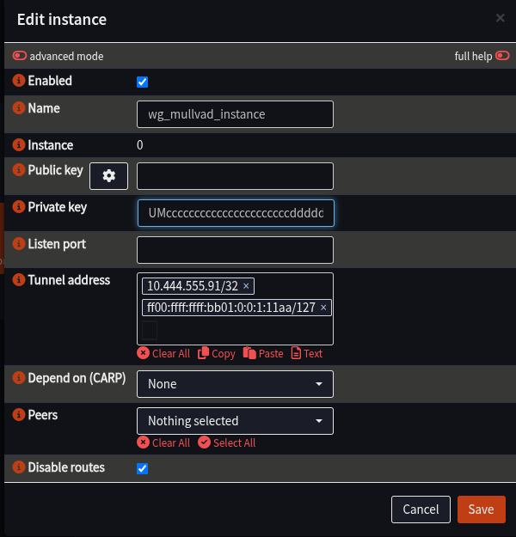Click the info icon next to Name
516x537 pixels.
tap(19, 108)
